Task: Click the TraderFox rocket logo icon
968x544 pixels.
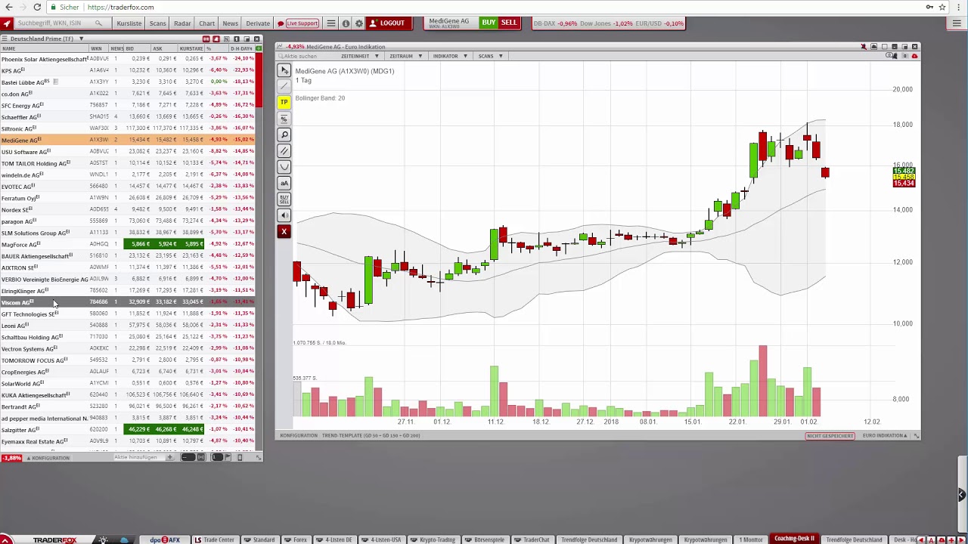Action: pyautogui.click(x=7, y=23)
